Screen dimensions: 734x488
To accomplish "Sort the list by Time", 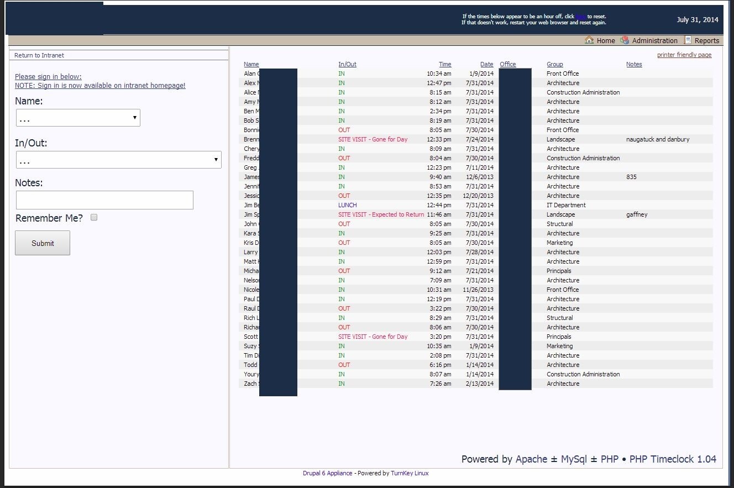I will 445,64.
